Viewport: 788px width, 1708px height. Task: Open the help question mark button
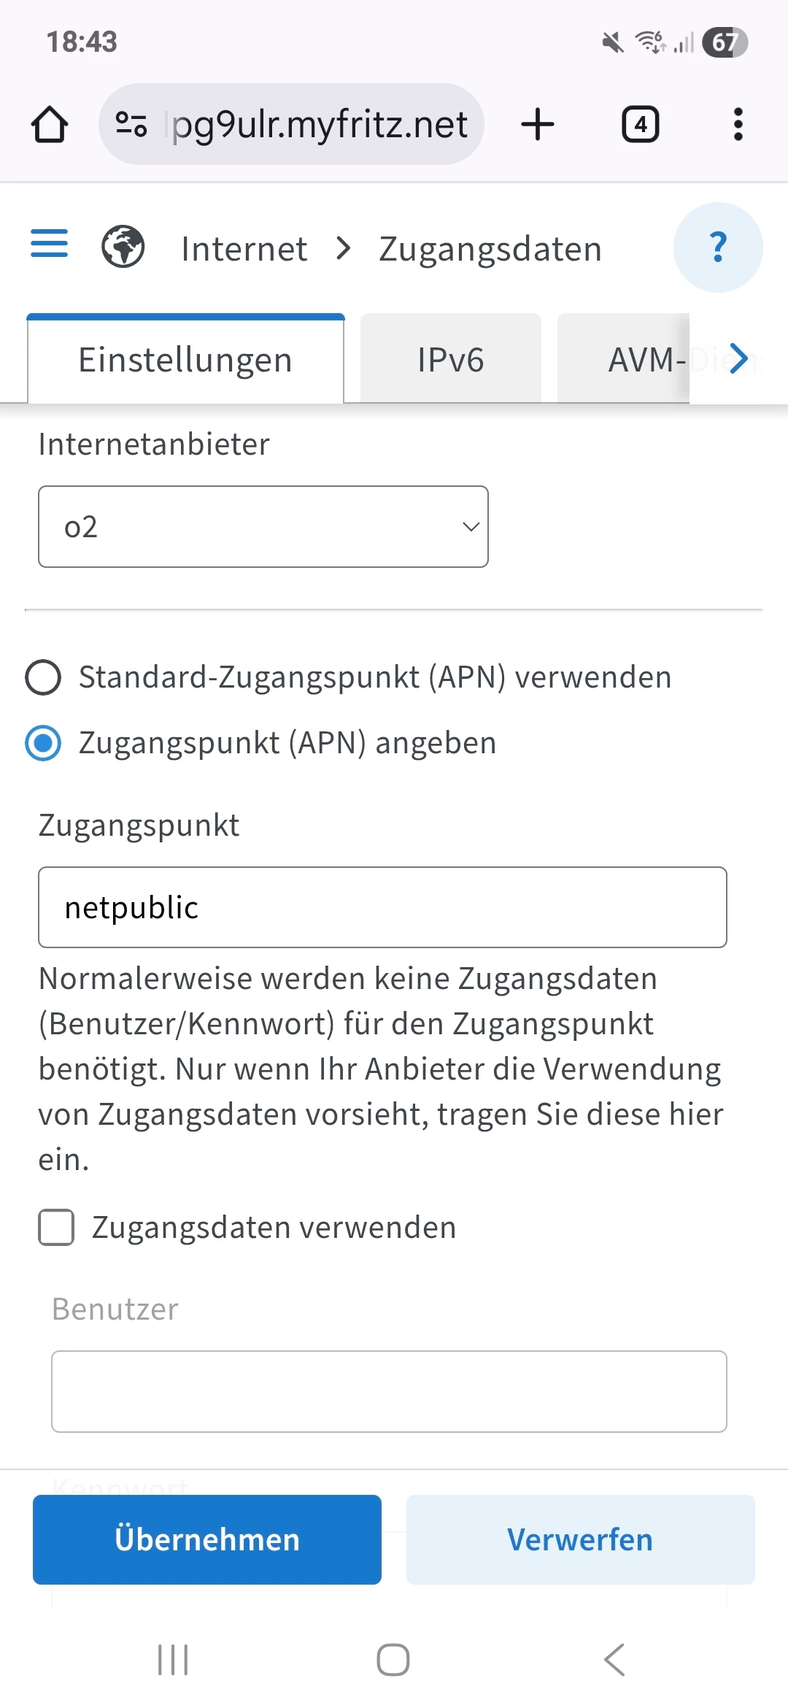(x=718, y=247)
